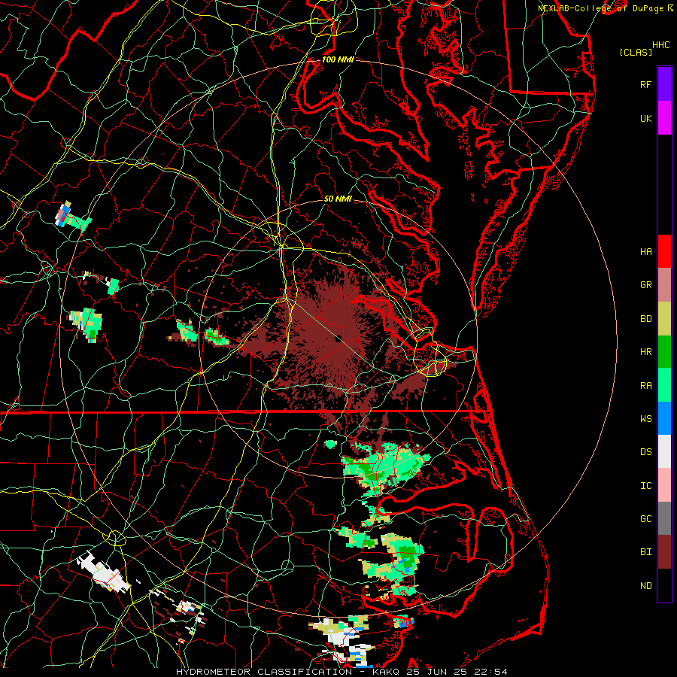Image resolution: width=677 pixels, height=677 pixels.
Task: Click the HR legend label
Action: 645,352
